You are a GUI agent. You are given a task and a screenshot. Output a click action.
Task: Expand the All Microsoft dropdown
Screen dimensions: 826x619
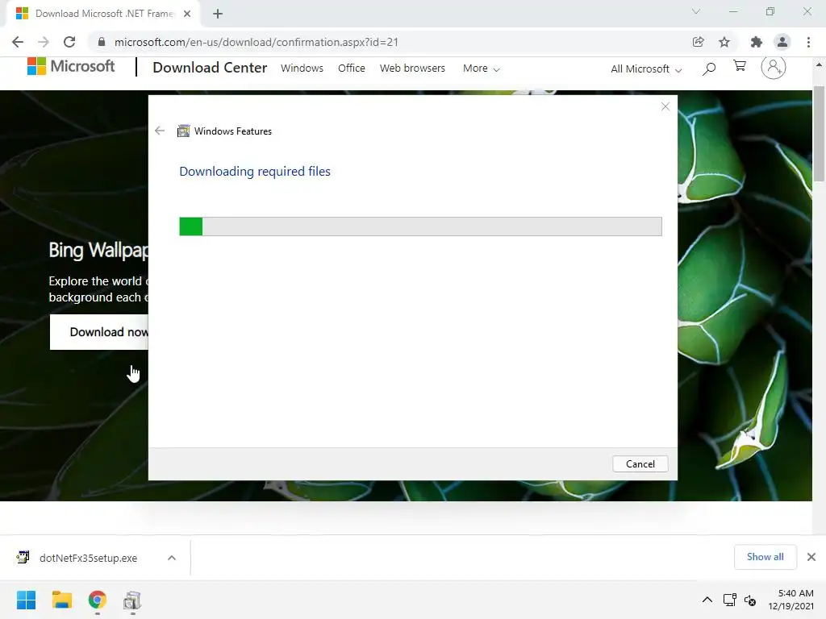(646, 69)
